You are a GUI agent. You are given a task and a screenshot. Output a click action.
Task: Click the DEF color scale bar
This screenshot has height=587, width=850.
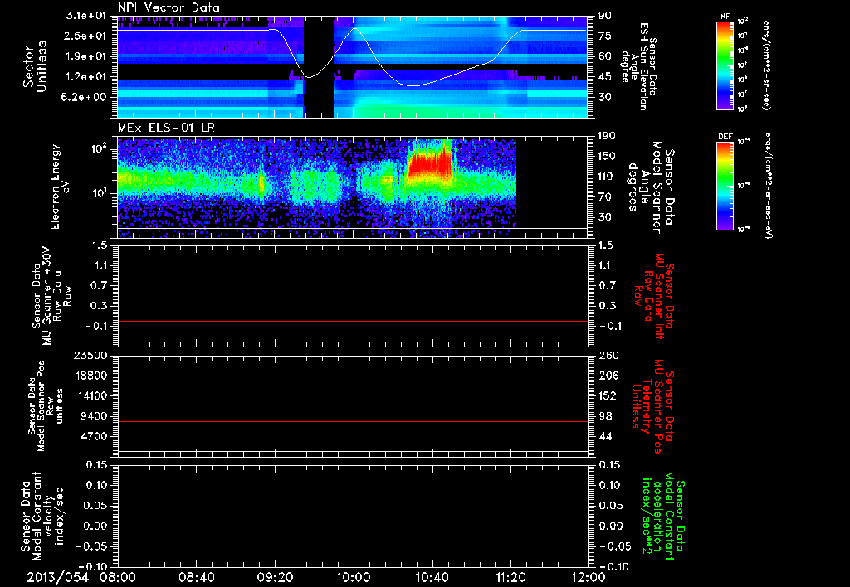coord(725,186)
